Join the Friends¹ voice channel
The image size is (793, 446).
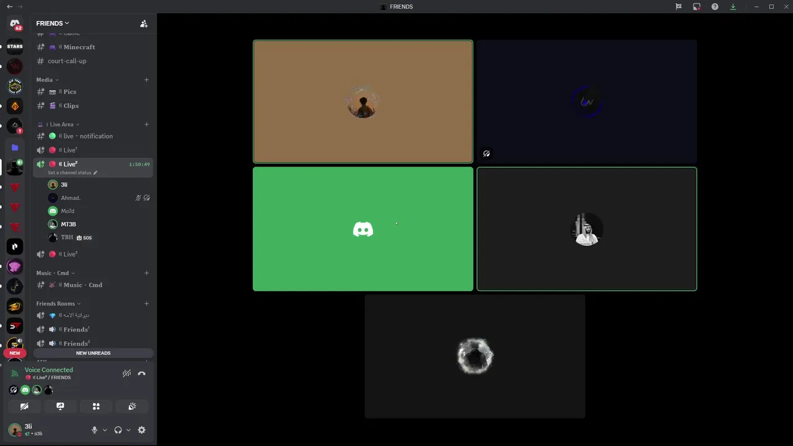(x=93, y=330)
